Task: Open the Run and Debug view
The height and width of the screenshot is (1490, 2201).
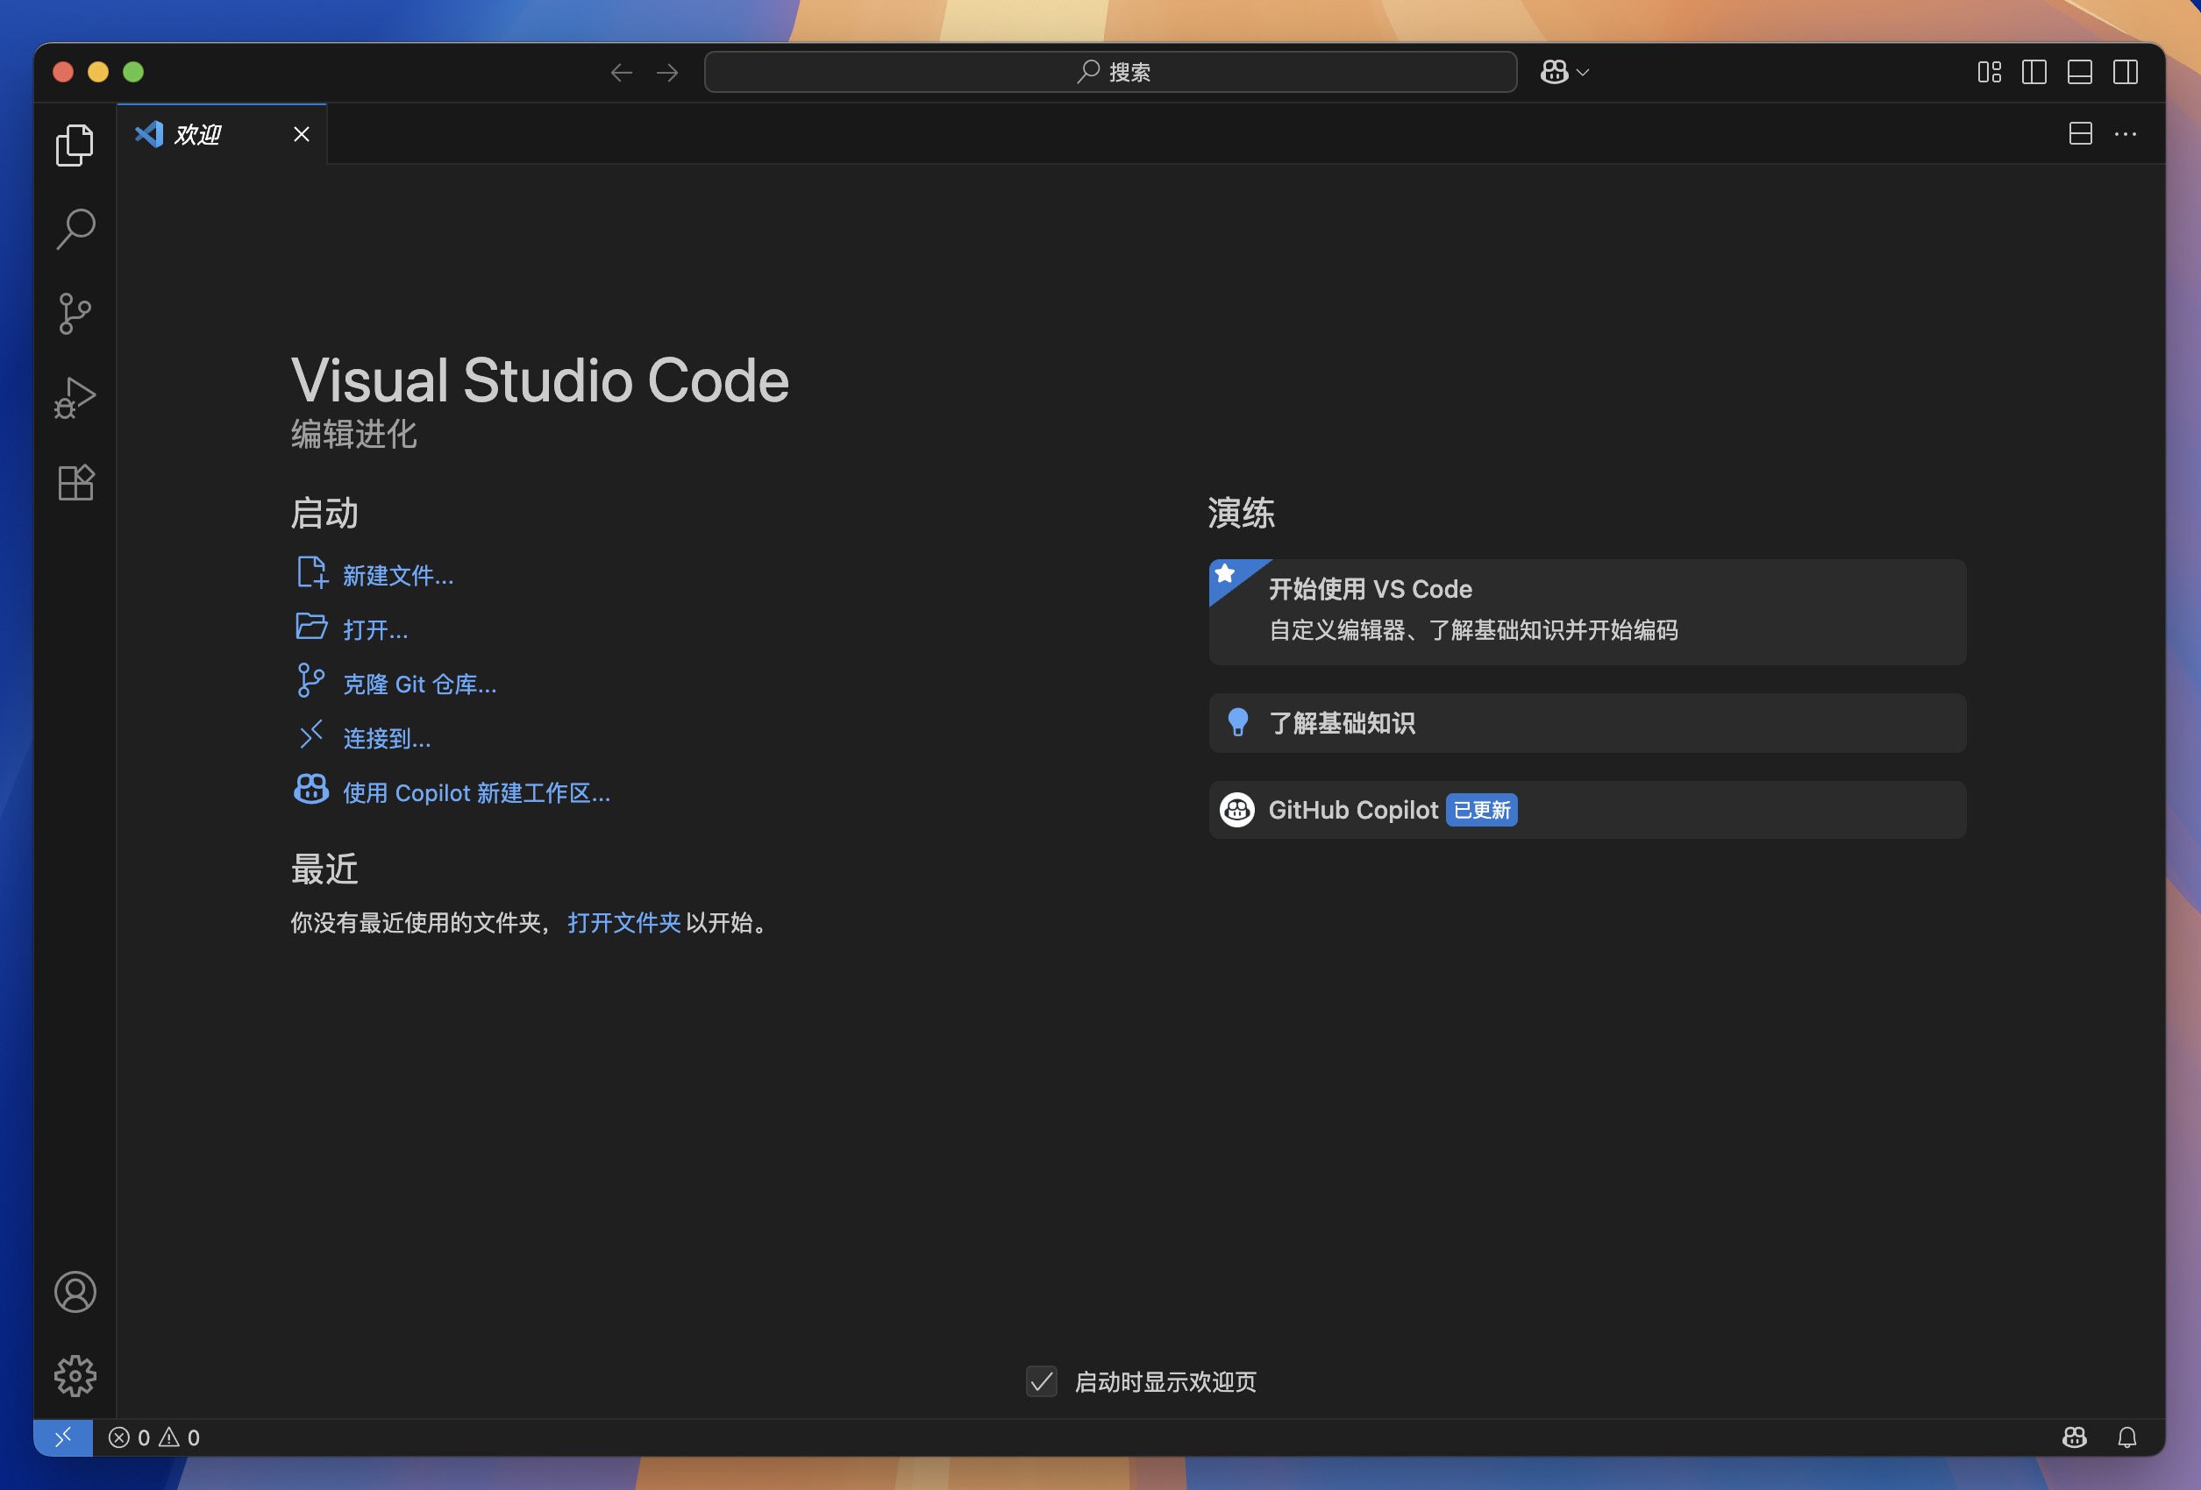Action: pyautogui.click(x=75, y=398)
